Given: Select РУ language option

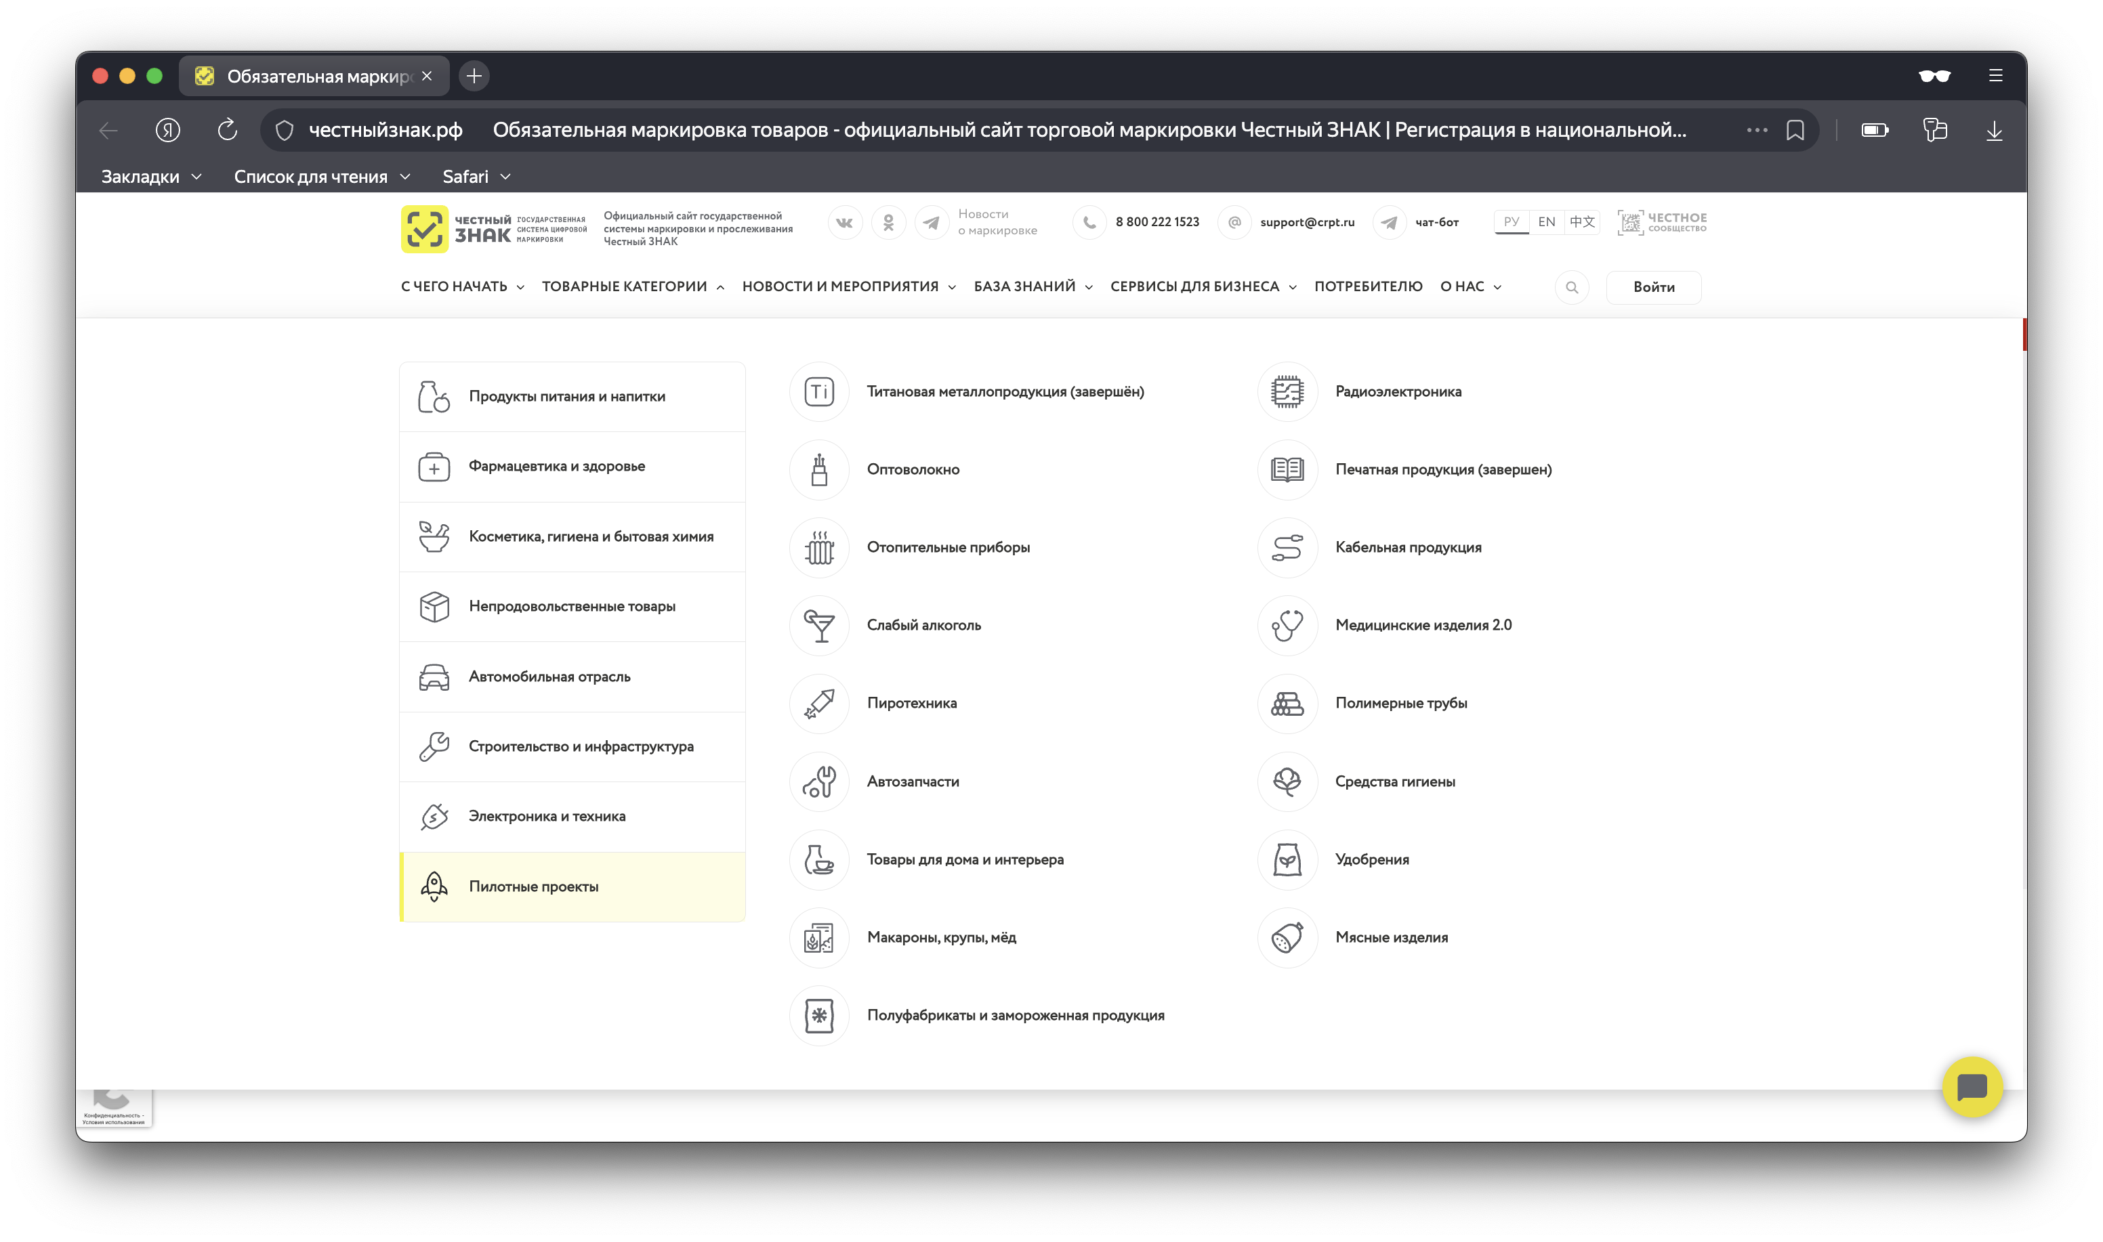Looking at the screenshot, I should coord(1511,222).
